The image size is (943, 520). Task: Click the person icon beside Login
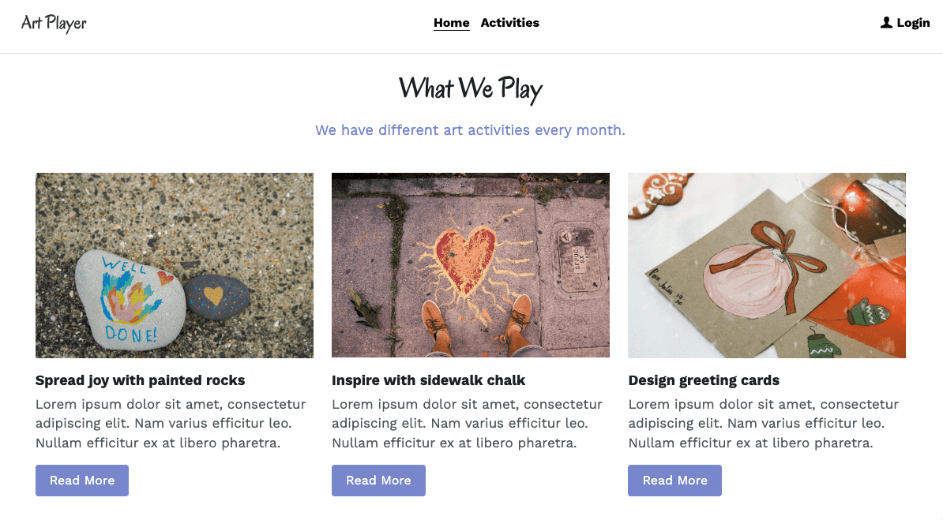[x=886, y=23]
